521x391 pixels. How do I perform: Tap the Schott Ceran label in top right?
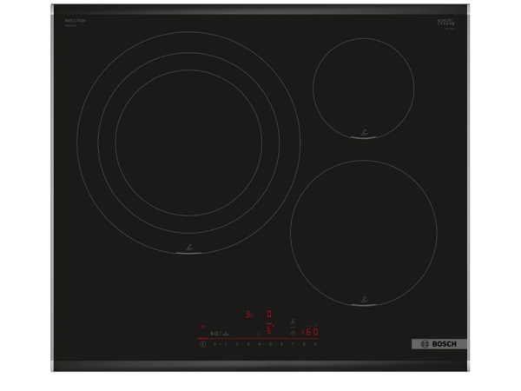coord(446,22)
